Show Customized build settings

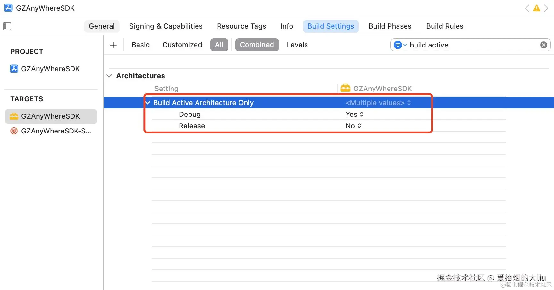182,45
